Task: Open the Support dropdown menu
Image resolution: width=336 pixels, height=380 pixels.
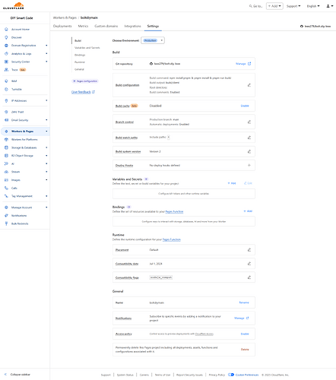Action: pos(293,6)
